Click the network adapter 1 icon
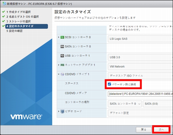Image resolution: width=173 pixels, height=135 pixels. (62, 65)
